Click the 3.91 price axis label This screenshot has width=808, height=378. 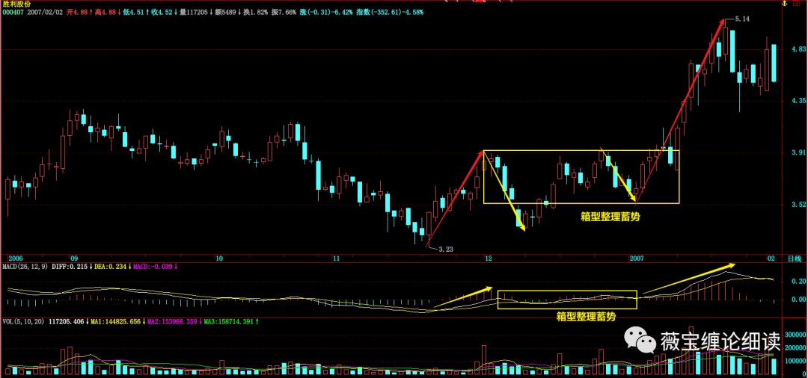tap(799, 152)
